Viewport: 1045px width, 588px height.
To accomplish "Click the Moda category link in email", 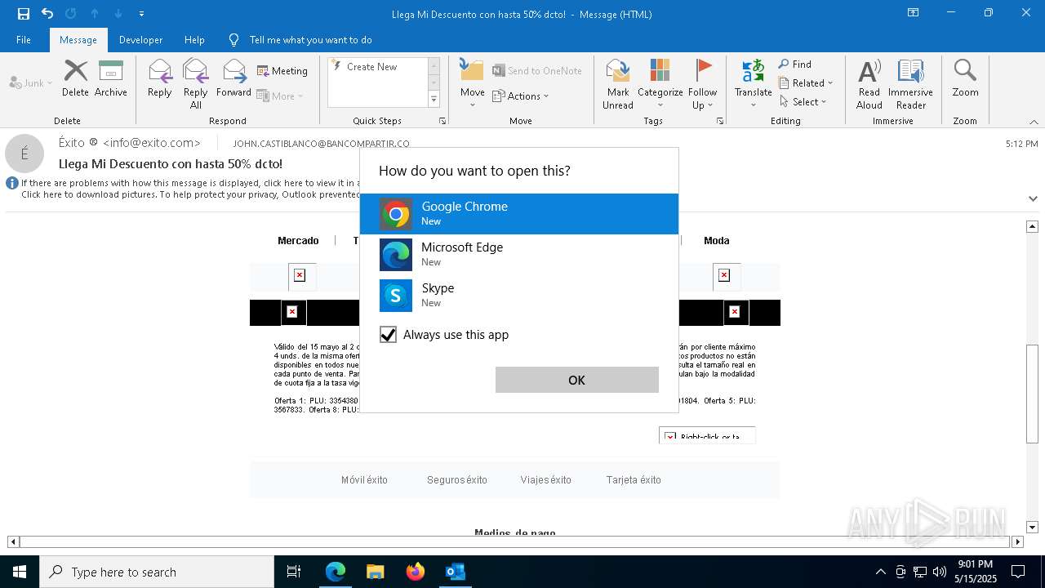I will (717, 241).
